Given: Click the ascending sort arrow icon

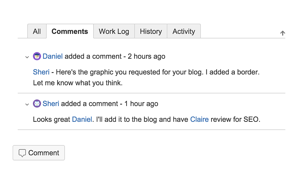Looking at the screenshot, I should [x=283, y=33].
